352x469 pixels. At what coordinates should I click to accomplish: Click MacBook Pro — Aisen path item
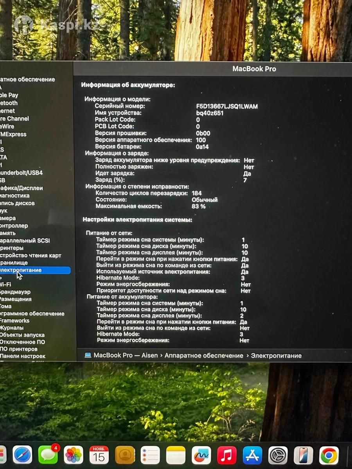(126, 355)
